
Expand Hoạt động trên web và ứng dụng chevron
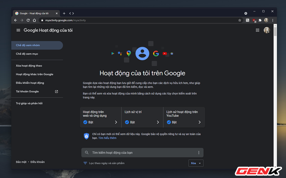(x=116, y=122)
